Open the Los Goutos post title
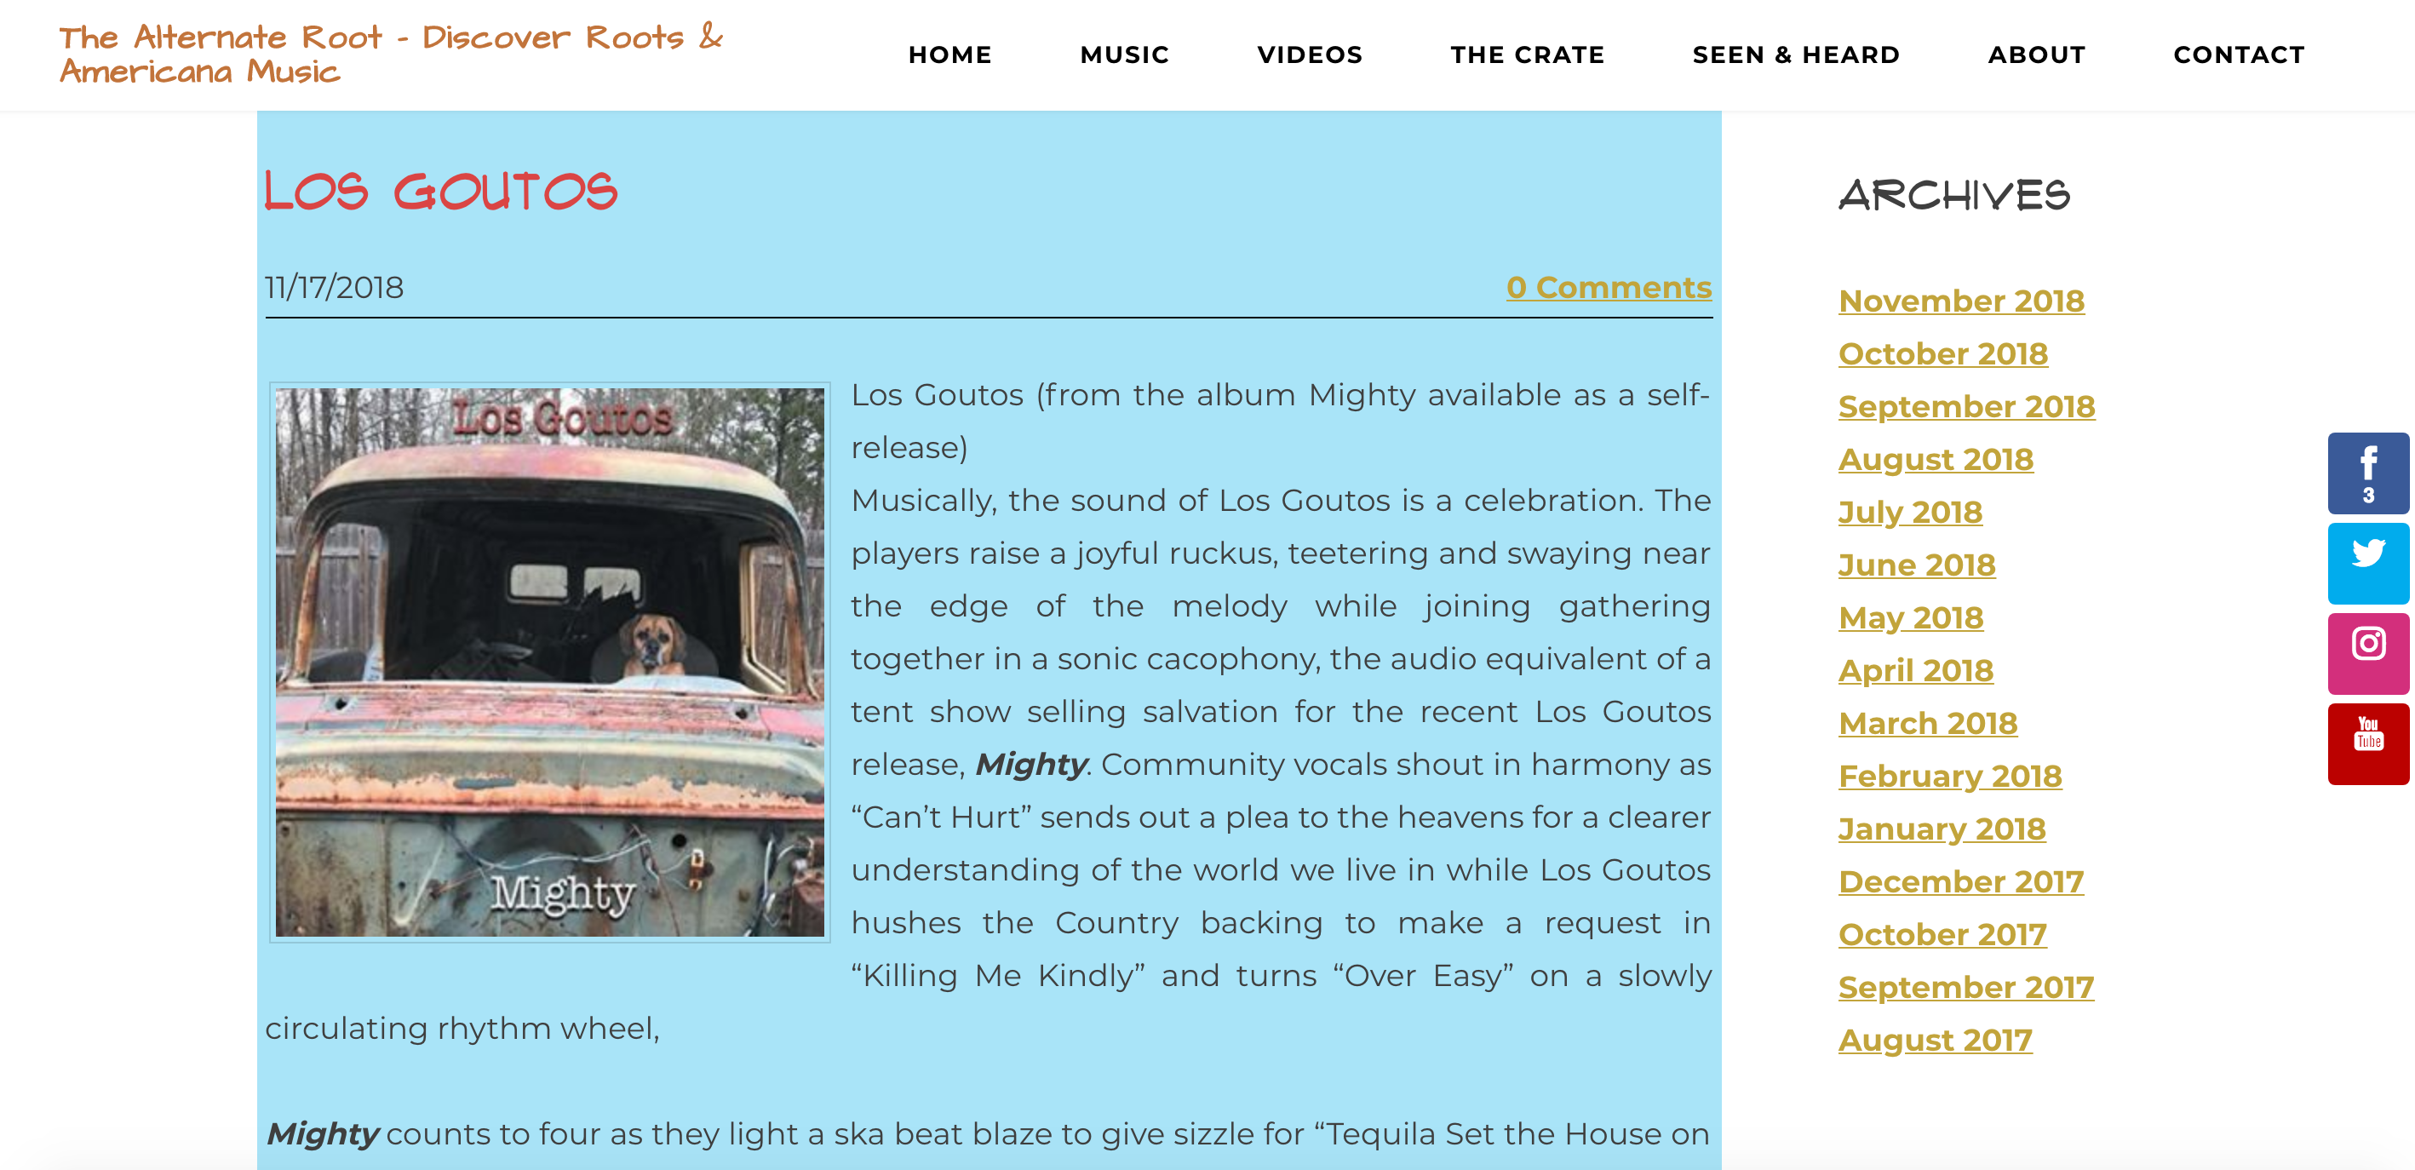Screen dimensions: 2415x1170 440,192
